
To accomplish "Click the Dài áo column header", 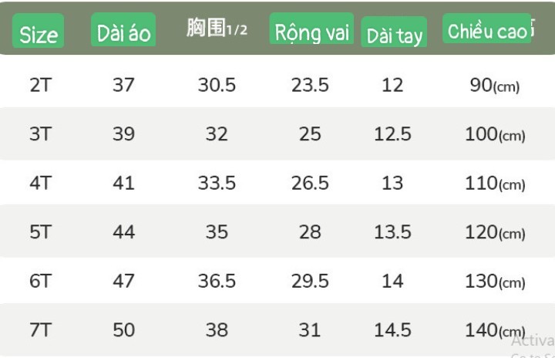I will pos(123,29).
